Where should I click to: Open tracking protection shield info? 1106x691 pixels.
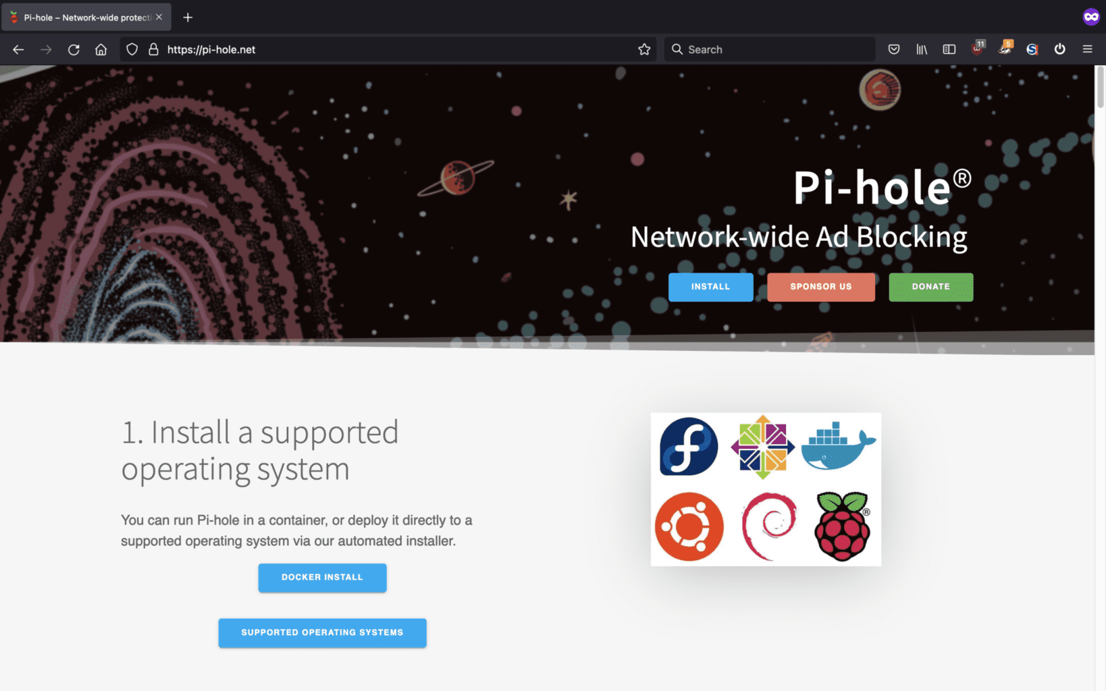pyautogui.click(x=132, y=49)
